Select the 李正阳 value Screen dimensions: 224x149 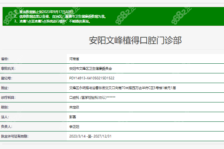point(74,127)
